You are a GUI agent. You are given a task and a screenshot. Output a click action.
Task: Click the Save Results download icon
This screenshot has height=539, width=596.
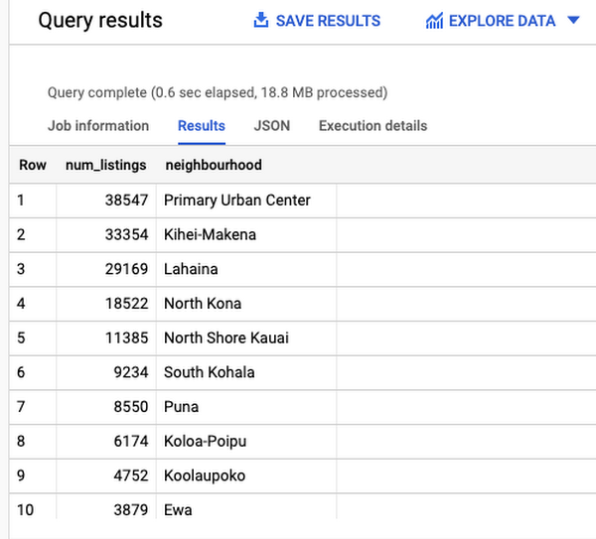[260, 20]
